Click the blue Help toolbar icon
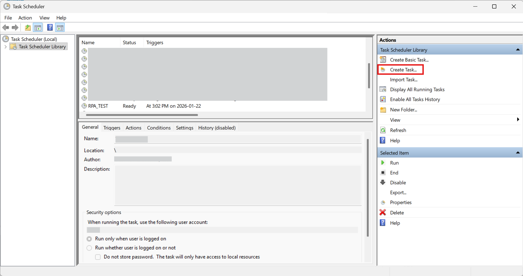Image resolution: width=523 pixels, height=276 pixels. pos(50,27)
